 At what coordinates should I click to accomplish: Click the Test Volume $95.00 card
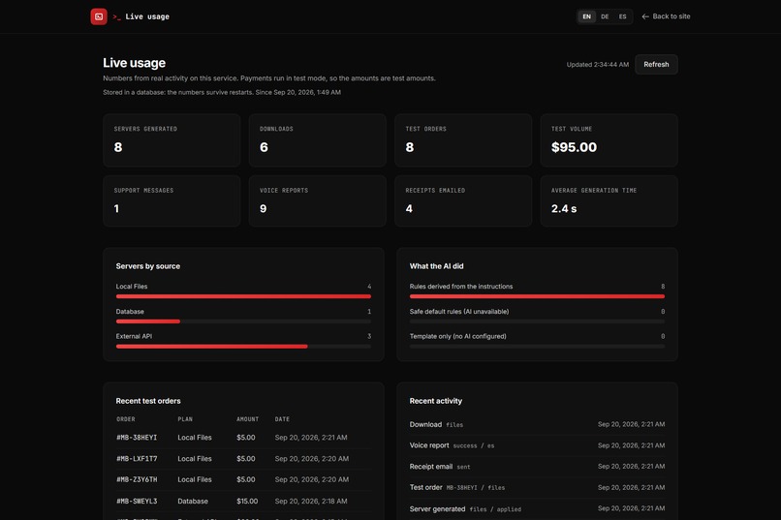coord(609,139)
